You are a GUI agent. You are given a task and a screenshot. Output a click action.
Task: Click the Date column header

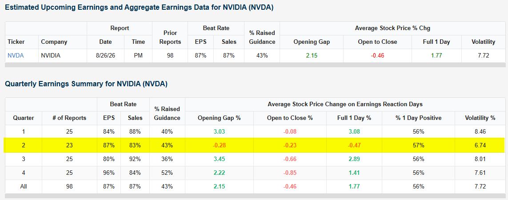[x=105, y=42]
